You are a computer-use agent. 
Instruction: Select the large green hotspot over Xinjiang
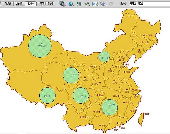pyautogui.click(x=40, y=46)
